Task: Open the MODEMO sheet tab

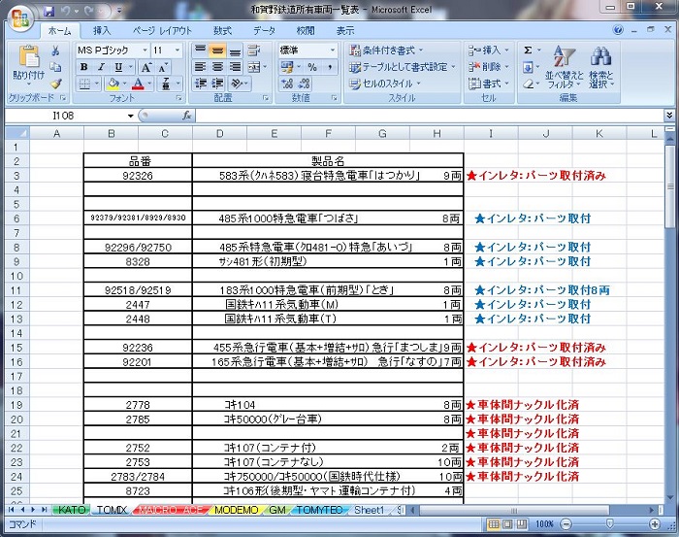Action: (x=236, y=510)
